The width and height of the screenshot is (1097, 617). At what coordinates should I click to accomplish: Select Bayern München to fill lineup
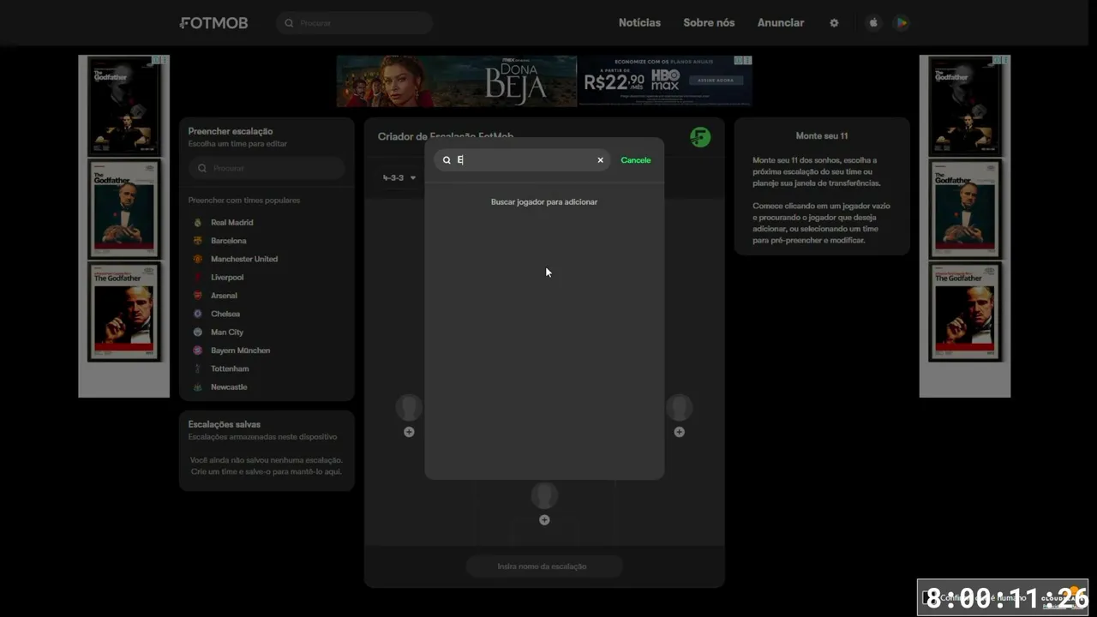241,350
